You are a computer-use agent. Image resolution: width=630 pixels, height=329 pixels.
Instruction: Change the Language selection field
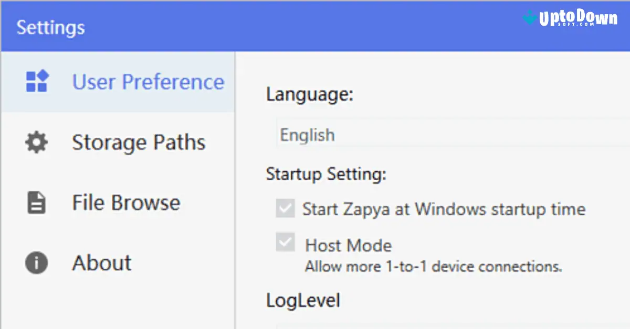(x=420, y=135)
